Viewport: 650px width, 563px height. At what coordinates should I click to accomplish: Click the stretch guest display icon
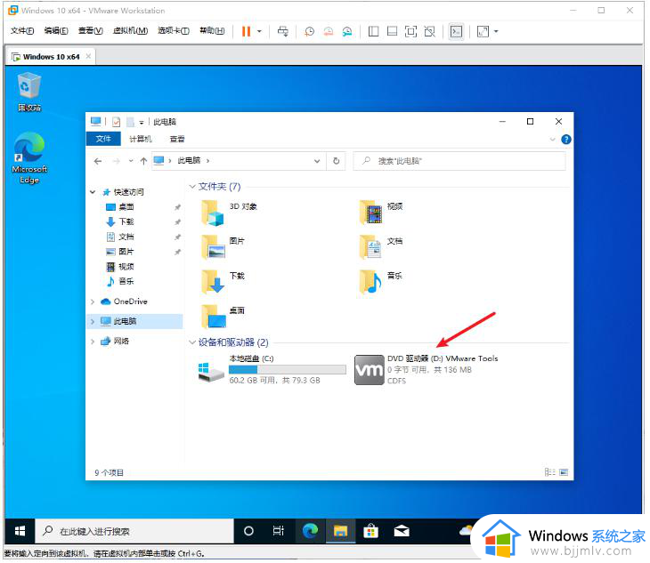point(483,31)
